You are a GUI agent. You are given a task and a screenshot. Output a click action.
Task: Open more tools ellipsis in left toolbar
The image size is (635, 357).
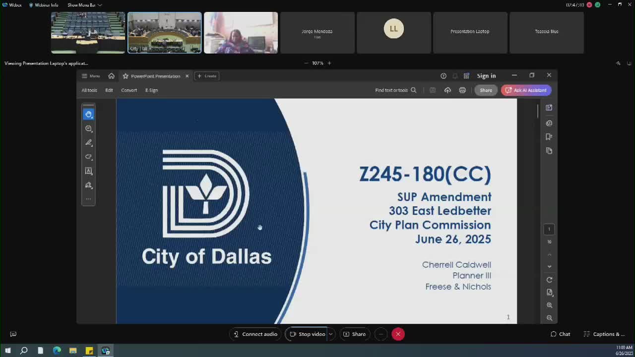88,199
